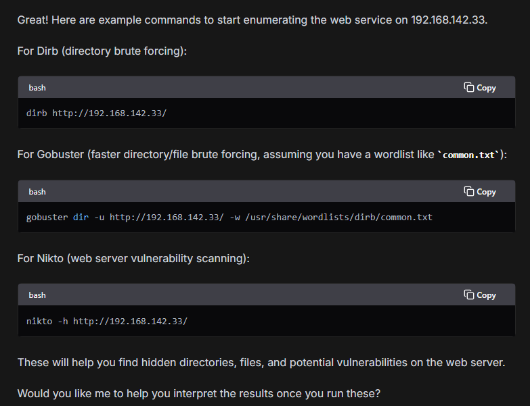Copy the gobuster command code block
Viewport: 530px width, 406px height.
(480, 192)
